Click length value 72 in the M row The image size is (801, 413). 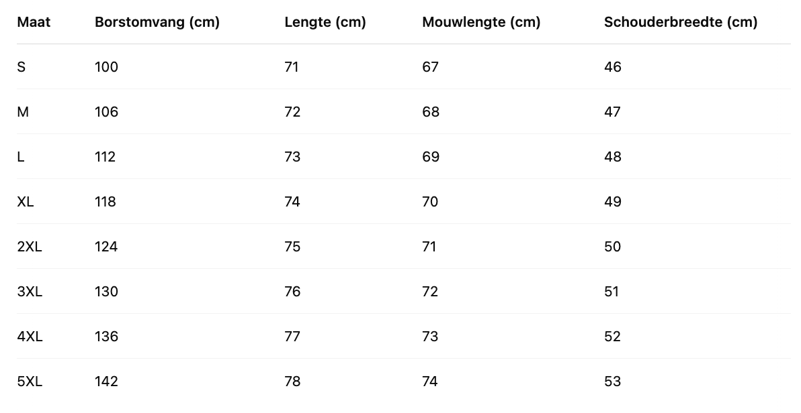(x=292, y=112)
